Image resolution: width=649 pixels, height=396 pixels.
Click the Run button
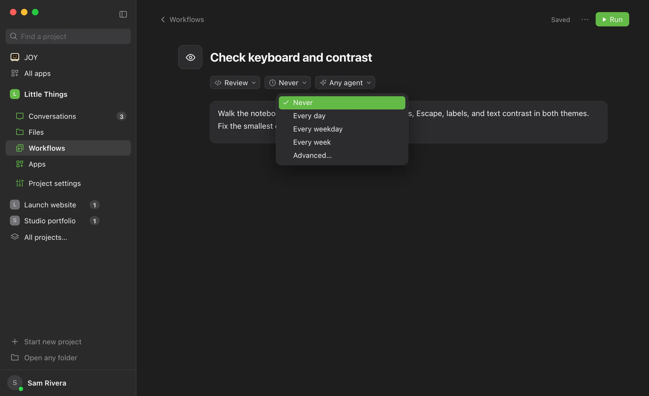tap(612, 19)
